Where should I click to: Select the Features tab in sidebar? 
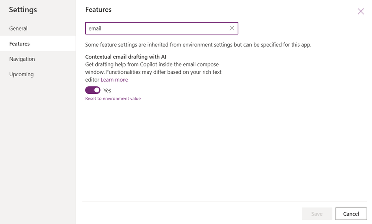(19, 44)
